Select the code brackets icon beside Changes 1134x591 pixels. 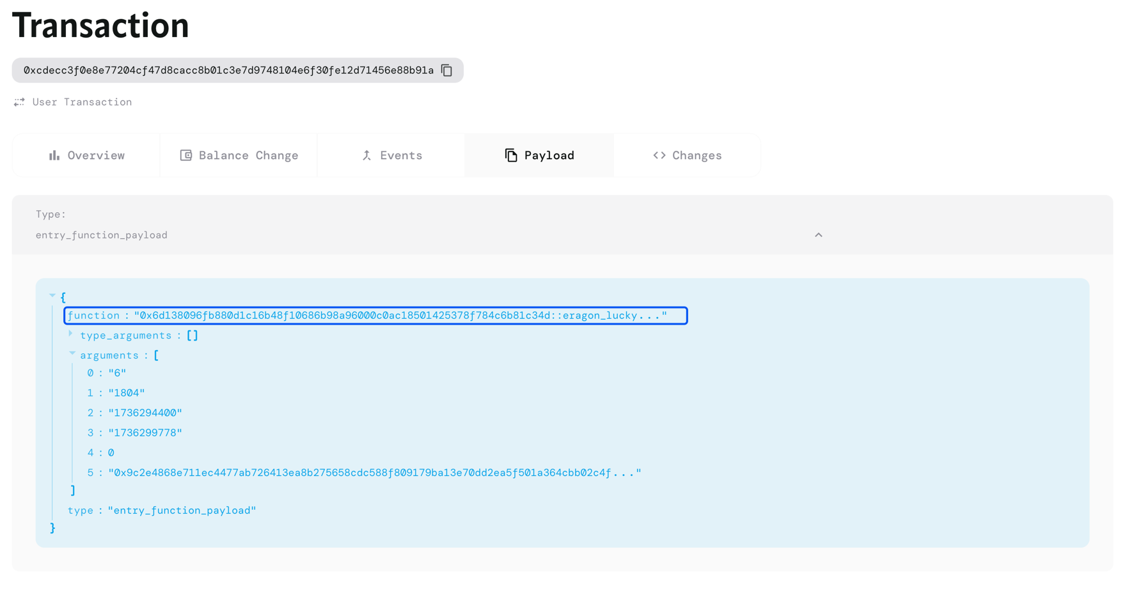[x=659, y=155]
